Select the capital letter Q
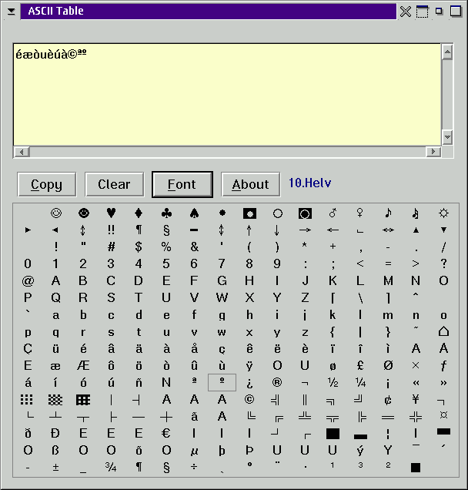The image size is (468, 490). [56, 298]
